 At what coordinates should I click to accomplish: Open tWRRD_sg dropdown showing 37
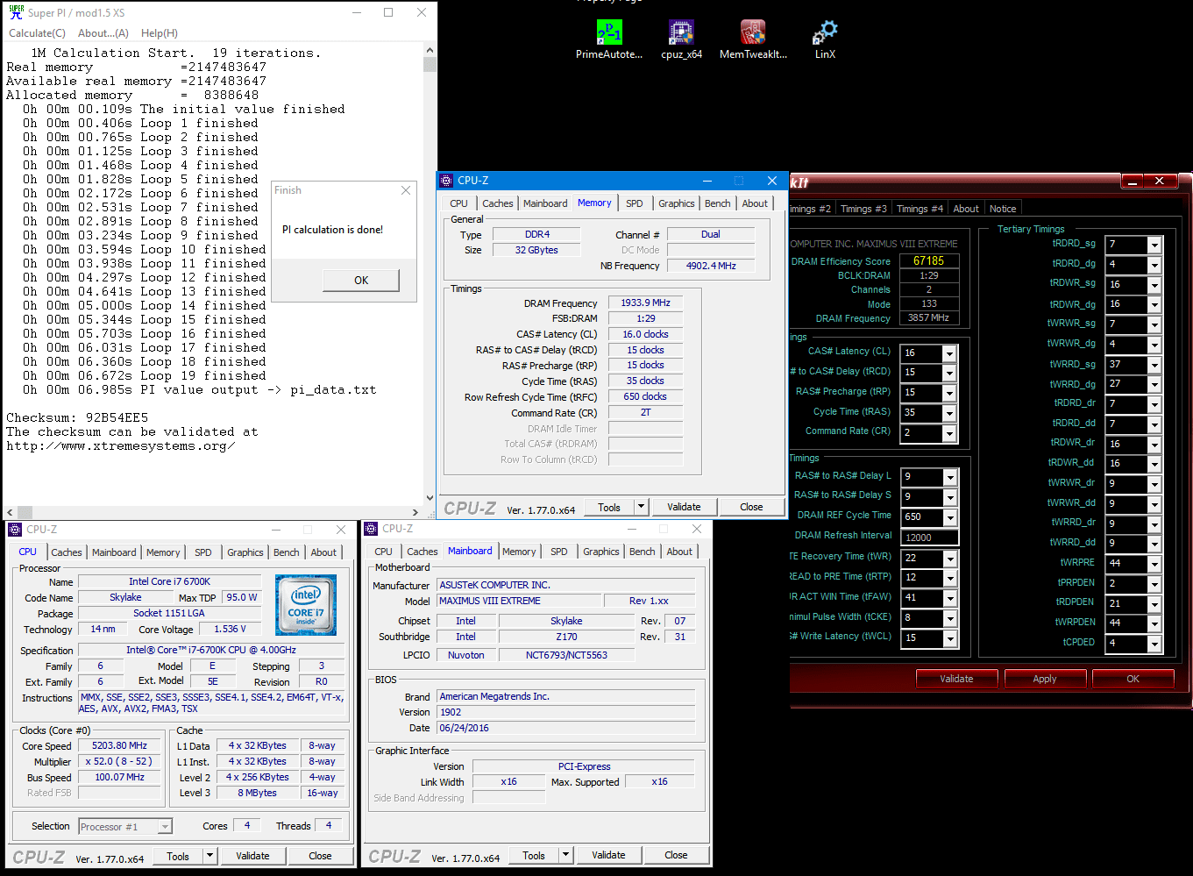(1154, 365)
